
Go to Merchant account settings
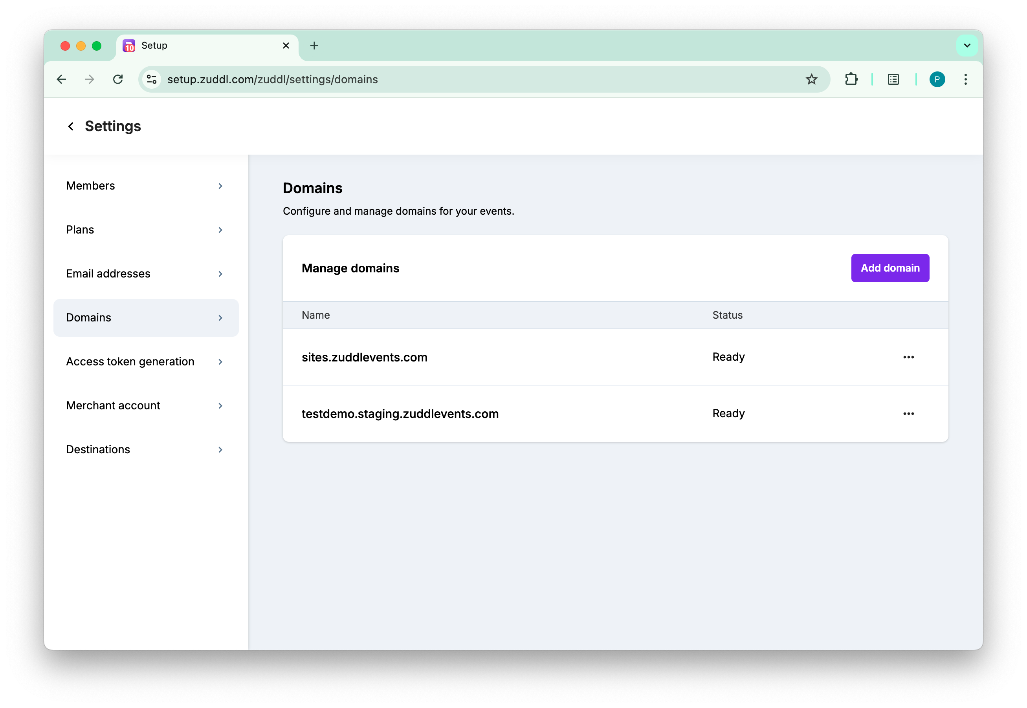click(113, 405)
